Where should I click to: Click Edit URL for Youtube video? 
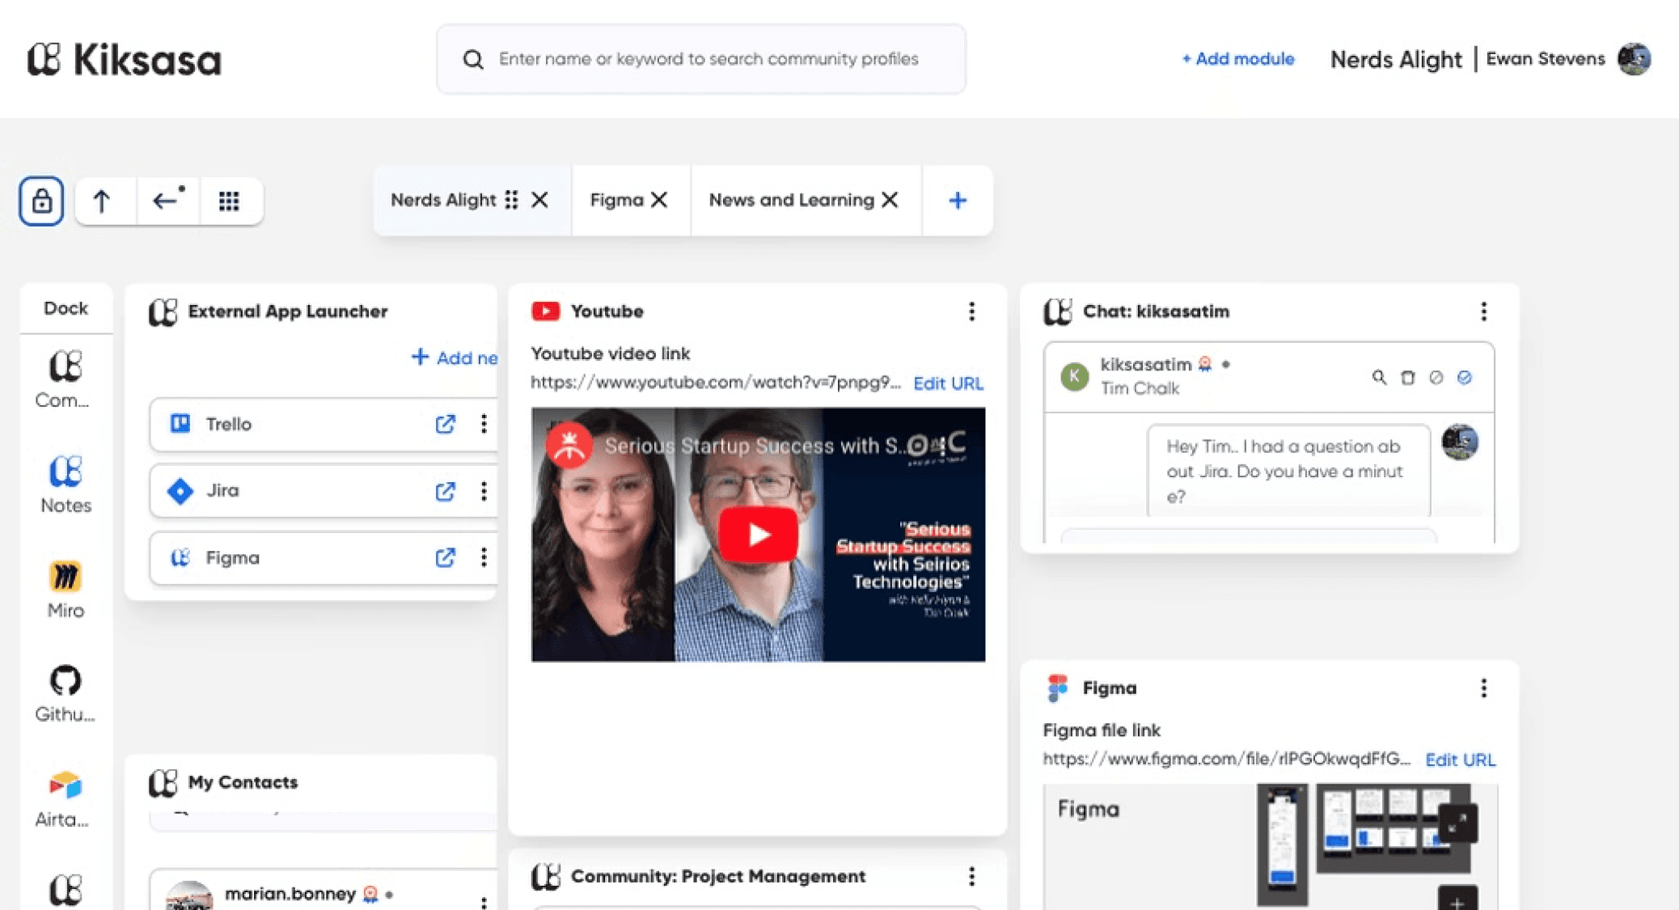coord(948,383)
